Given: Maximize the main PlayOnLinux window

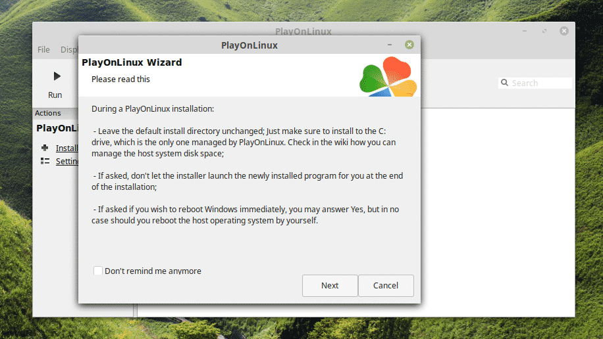Looking at the screenshot, I should pos(544,31).
